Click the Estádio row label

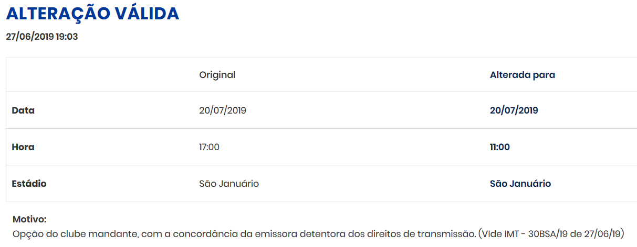[29, 184]
